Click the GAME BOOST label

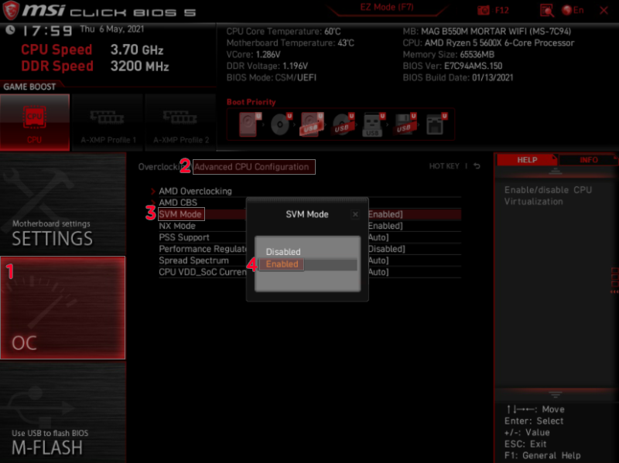(29, 87)
